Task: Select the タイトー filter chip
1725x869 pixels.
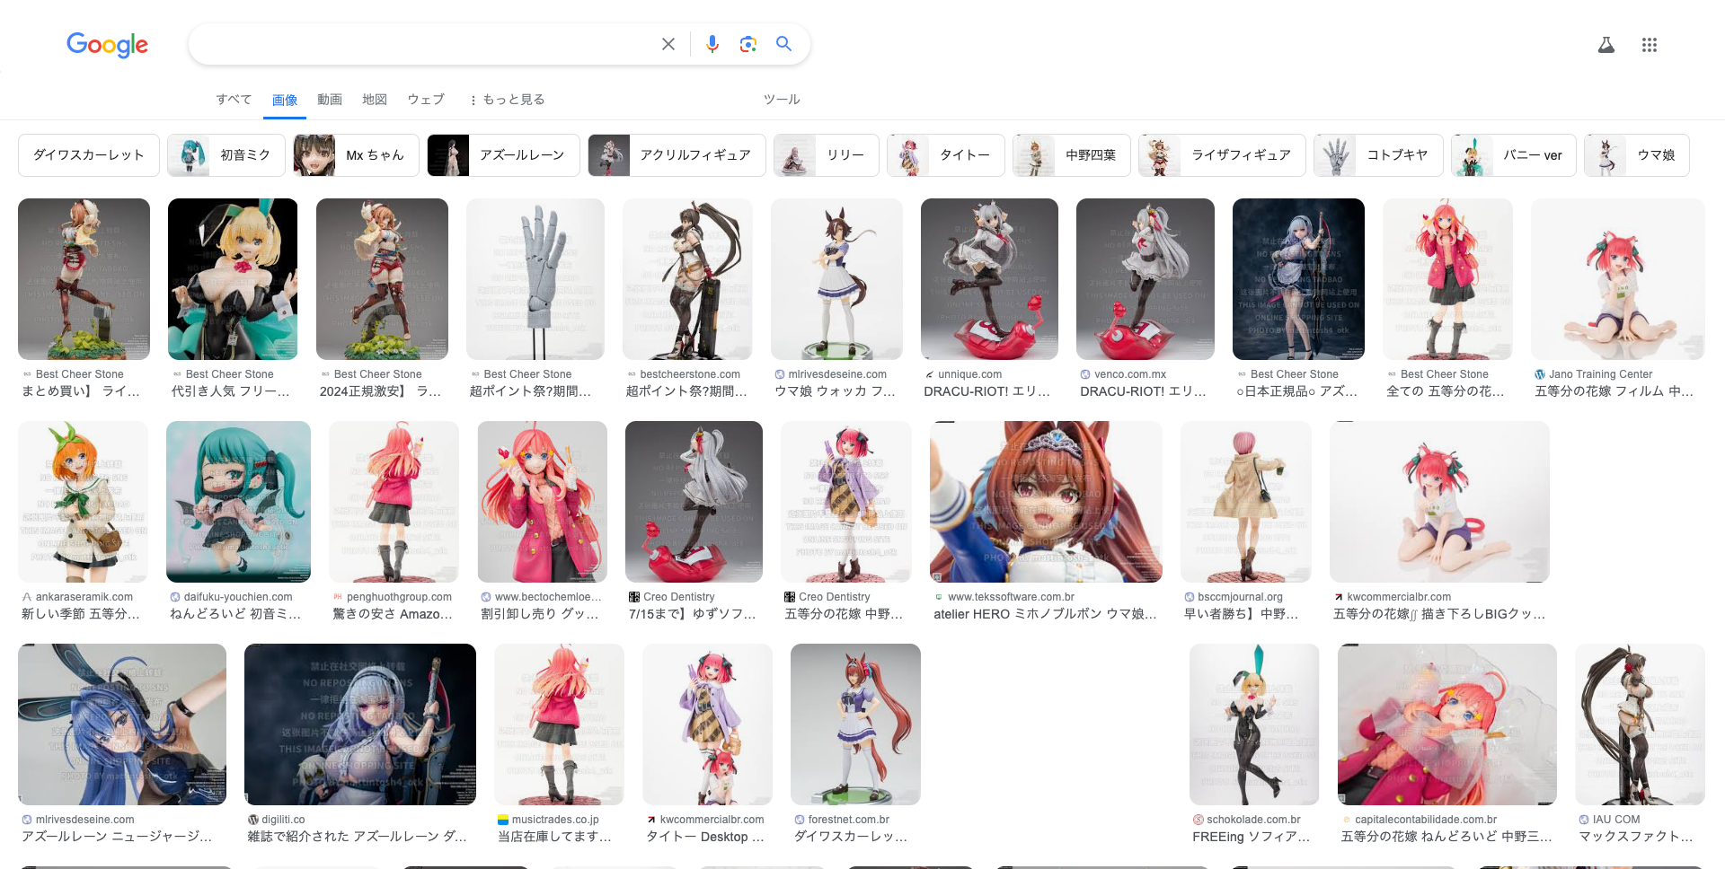Action: [946, 155]
